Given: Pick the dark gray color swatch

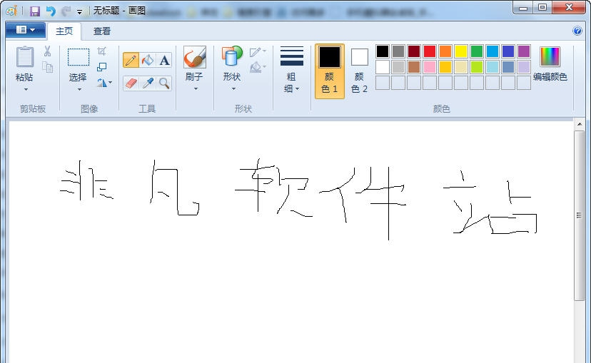Looking at the screenshot, I should 398,51.
